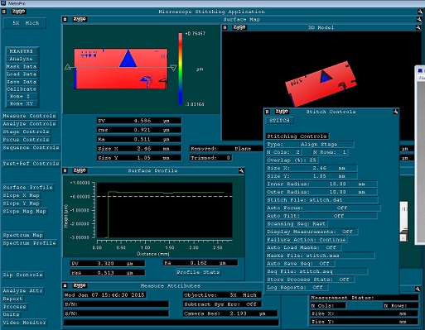Change the Type: Align Stage selector
This screenshot has height=330, width=425.
point(310,144)
